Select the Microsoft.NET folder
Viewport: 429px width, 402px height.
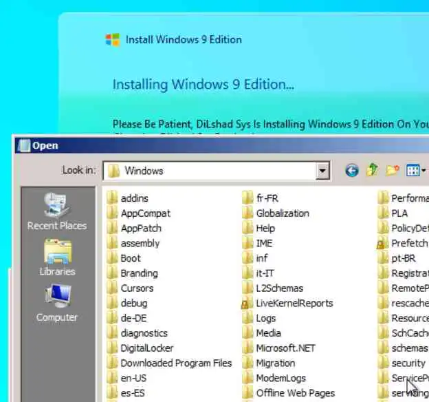coord(279,348)
